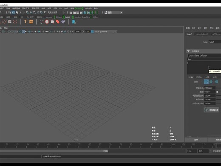The image size is (221, 166).
Task: Open the attribute editor Display menu
Action: pos(212,28)
